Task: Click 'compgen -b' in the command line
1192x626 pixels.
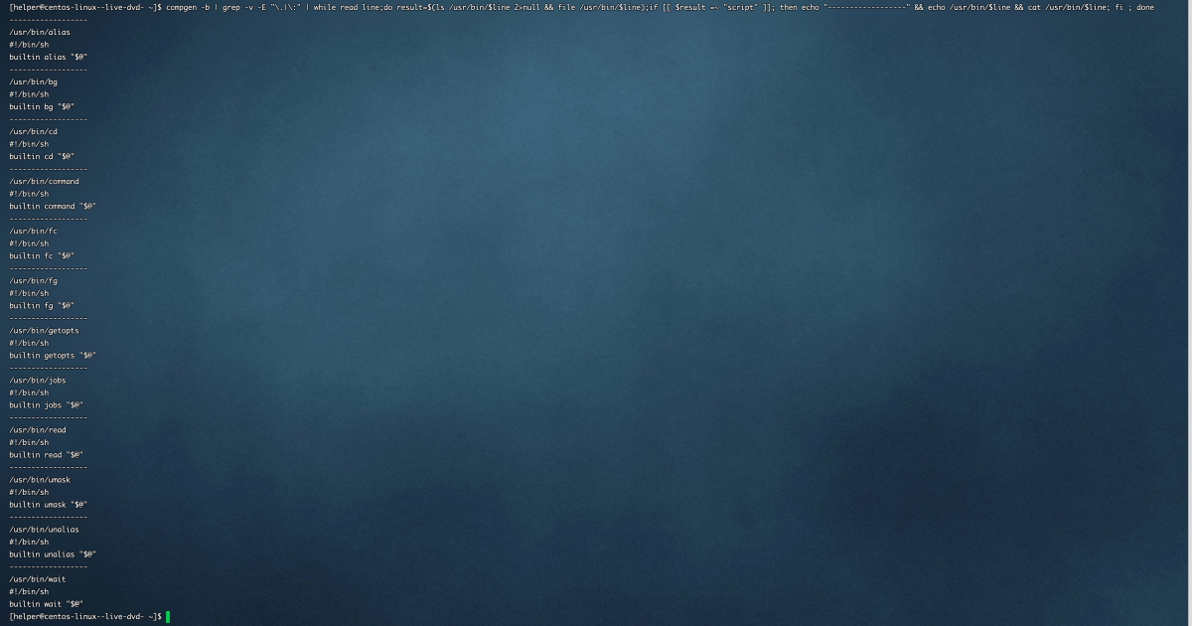Action: click(x=188, y=7)
